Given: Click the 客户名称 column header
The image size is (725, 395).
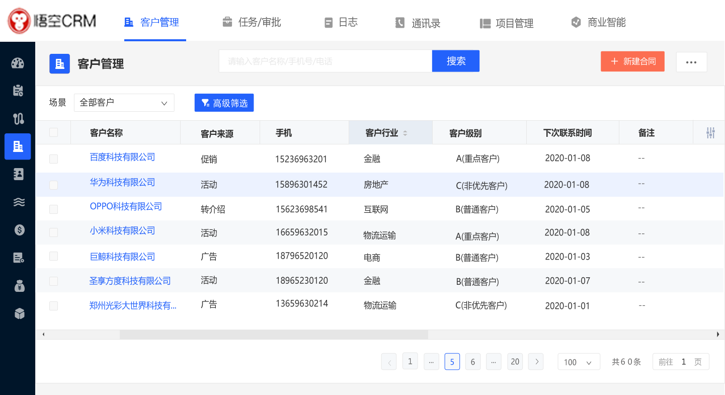Looking at the screenshot, I should click(x=106, y=133).
